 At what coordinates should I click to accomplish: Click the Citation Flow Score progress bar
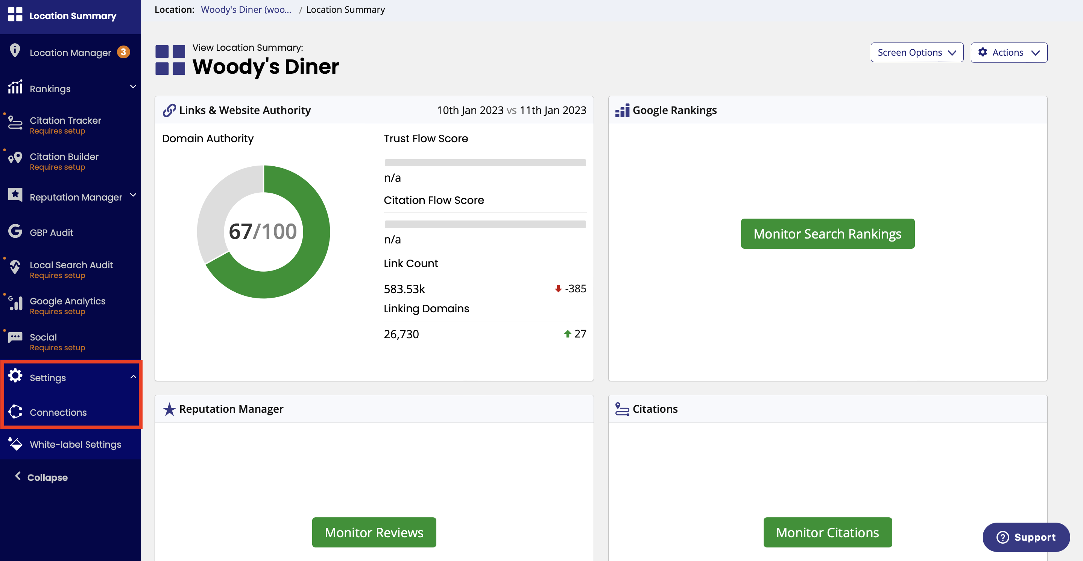tap(485, 224)
